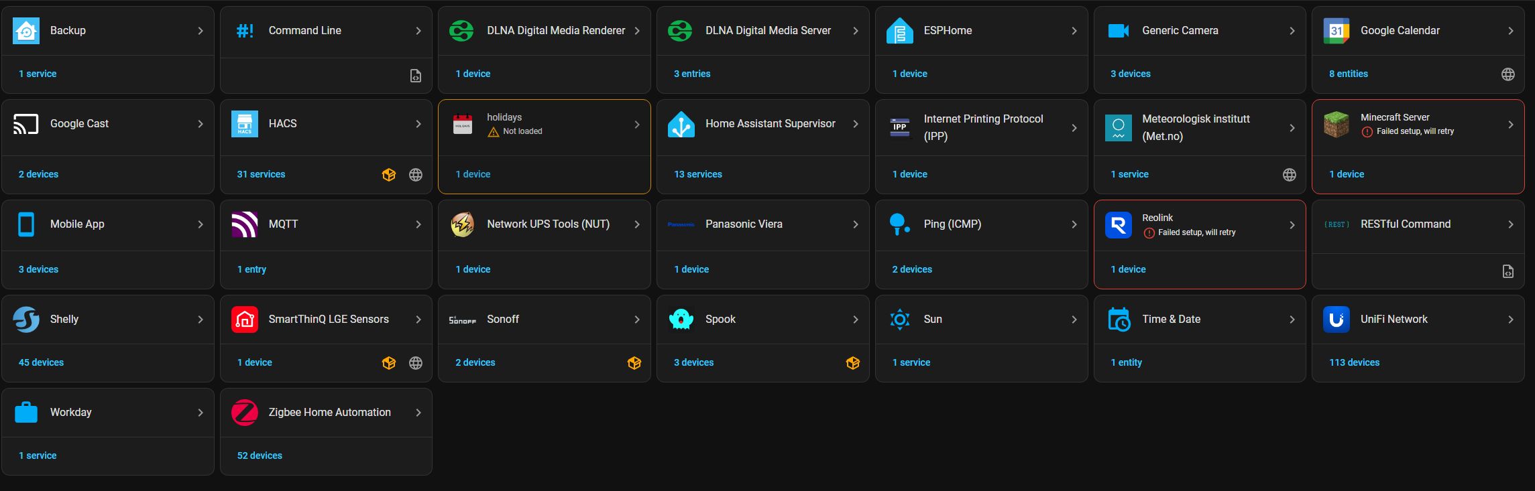Select the Home Assistant Supervisor card title
Image resolution: width=1535 pixels, height=491 pixels.
click(x=770, y=124)
